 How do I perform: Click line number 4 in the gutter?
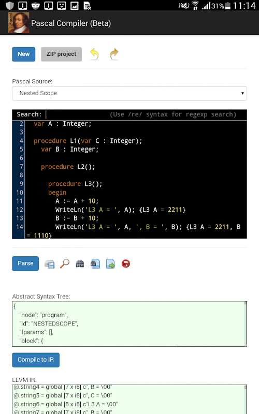(x=21, y=141)
